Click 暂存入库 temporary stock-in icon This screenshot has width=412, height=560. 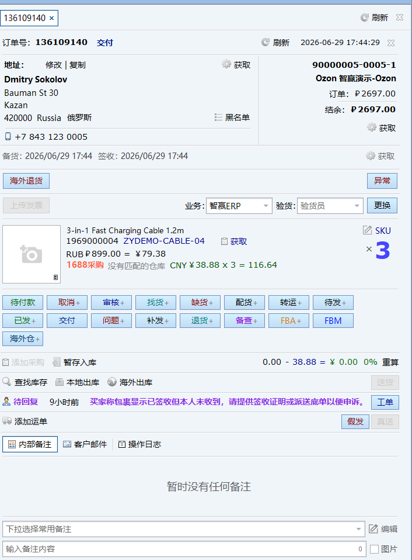pyautogui.click(x=57, y=362)
